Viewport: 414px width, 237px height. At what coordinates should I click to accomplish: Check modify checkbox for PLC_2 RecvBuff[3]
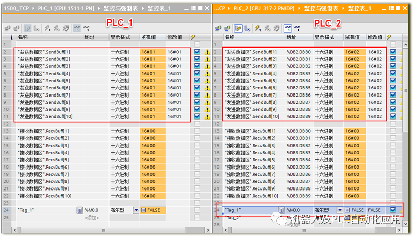[x=393, y=145]
